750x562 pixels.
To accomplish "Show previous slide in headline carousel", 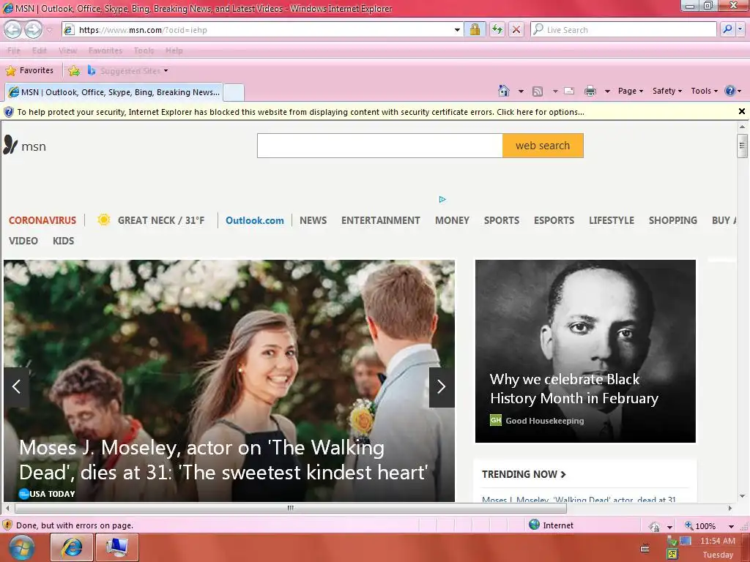I will pos(16,387).
